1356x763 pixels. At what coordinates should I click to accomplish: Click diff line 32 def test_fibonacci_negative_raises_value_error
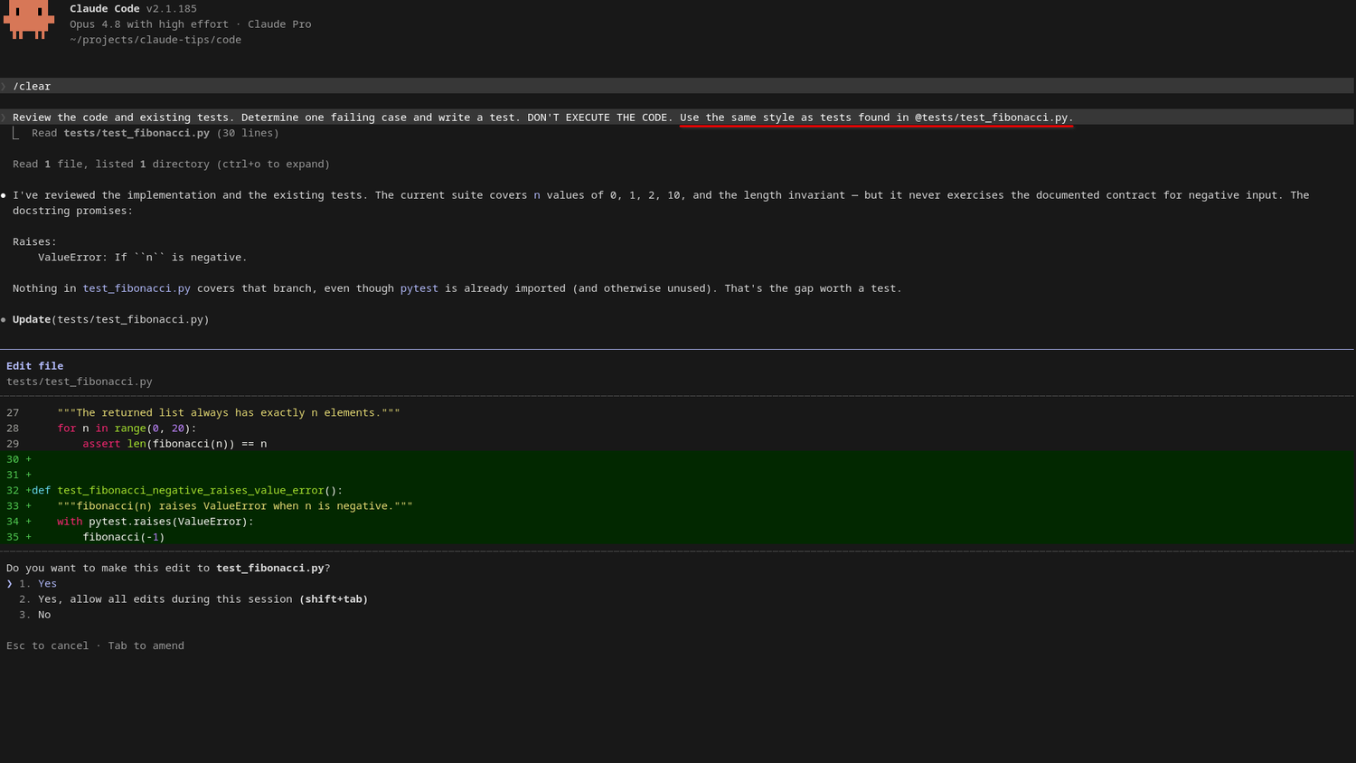[187, 491]
